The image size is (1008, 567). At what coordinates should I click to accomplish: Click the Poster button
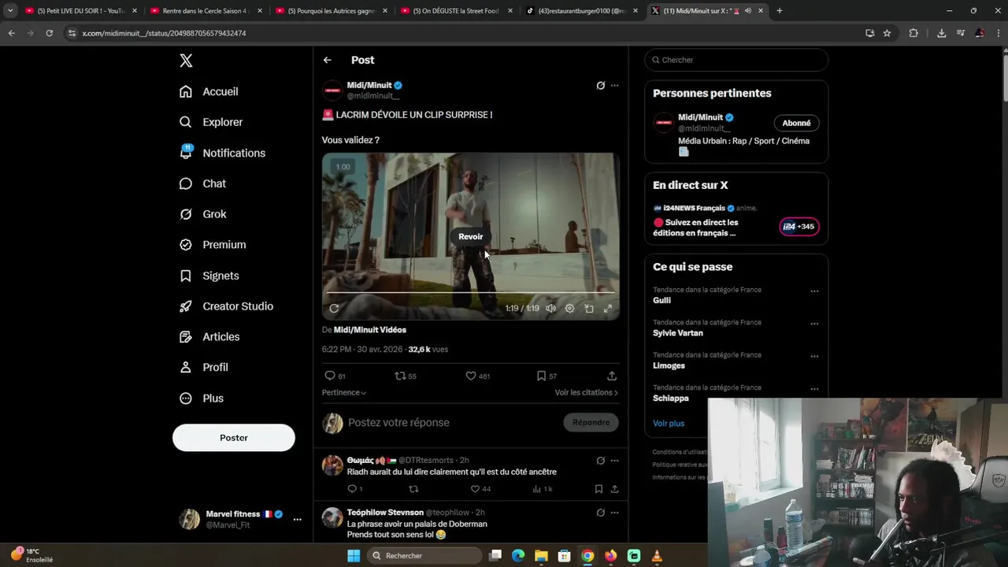pyautogui.click(x=234, y=438)
